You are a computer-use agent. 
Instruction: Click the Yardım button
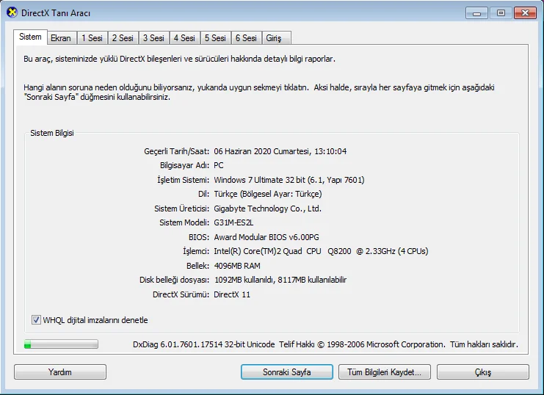point(60,372)
